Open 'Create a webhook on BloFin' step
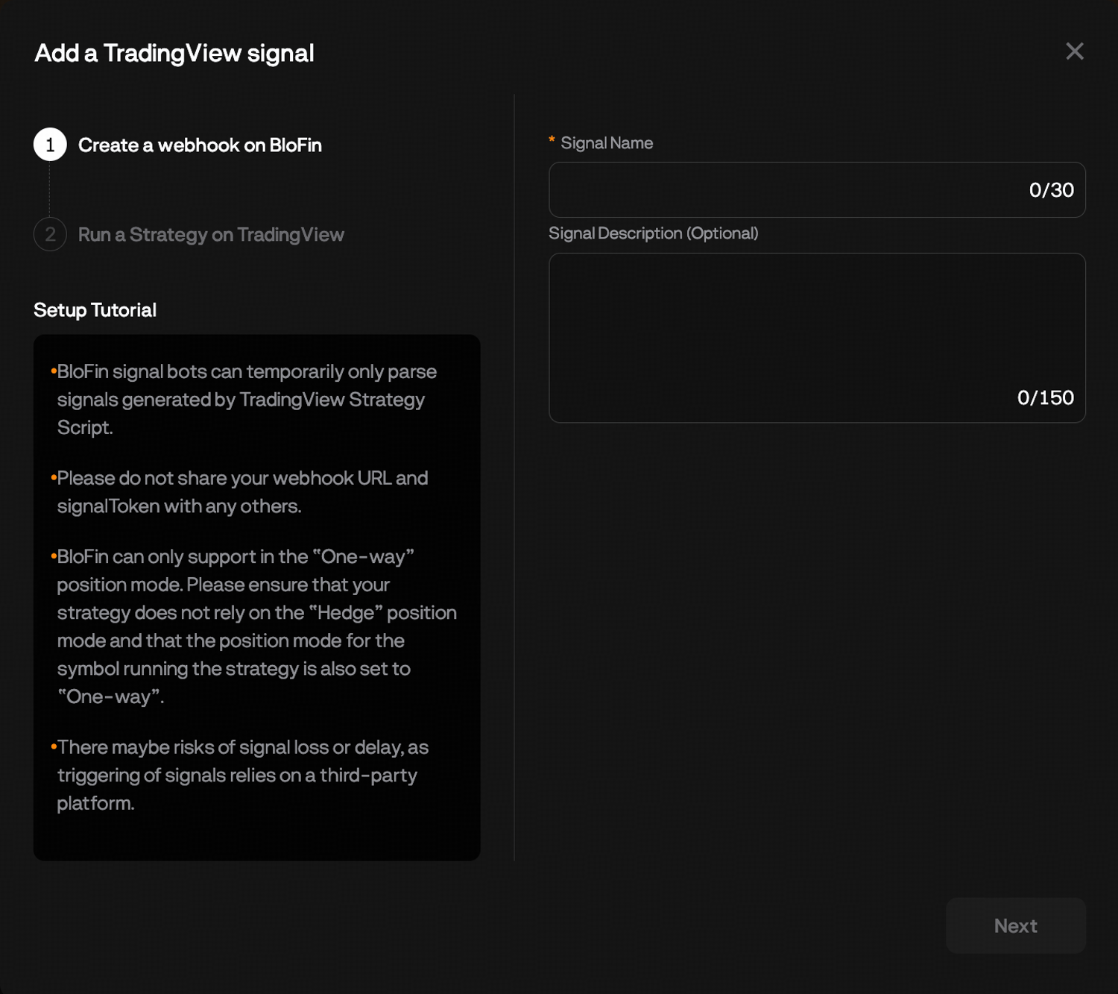This screenshot has width=1118, height=994. 200,145
